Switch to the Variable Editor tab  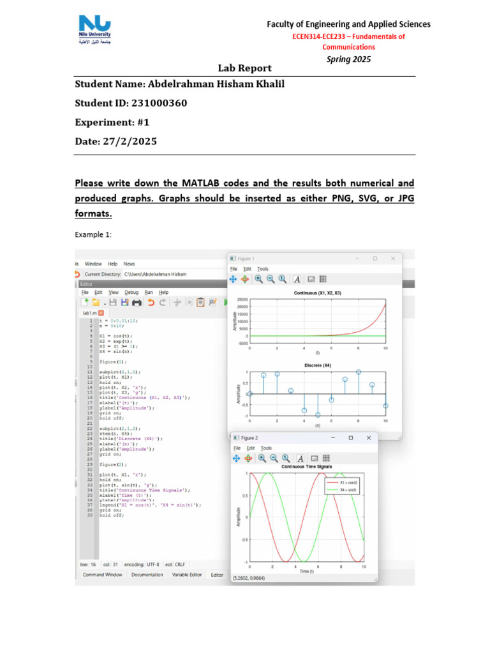[187, 575]
